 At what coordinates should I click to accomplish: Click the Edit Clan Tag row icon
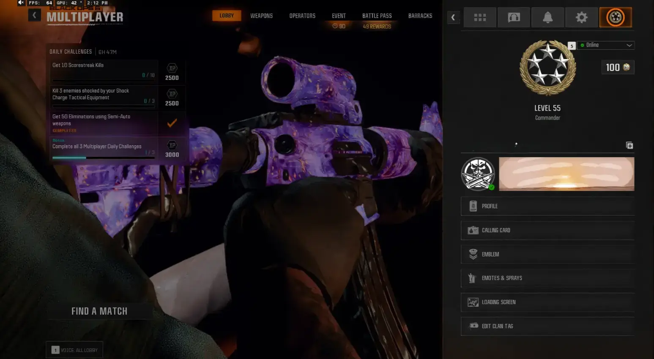(x=474, y=326)
